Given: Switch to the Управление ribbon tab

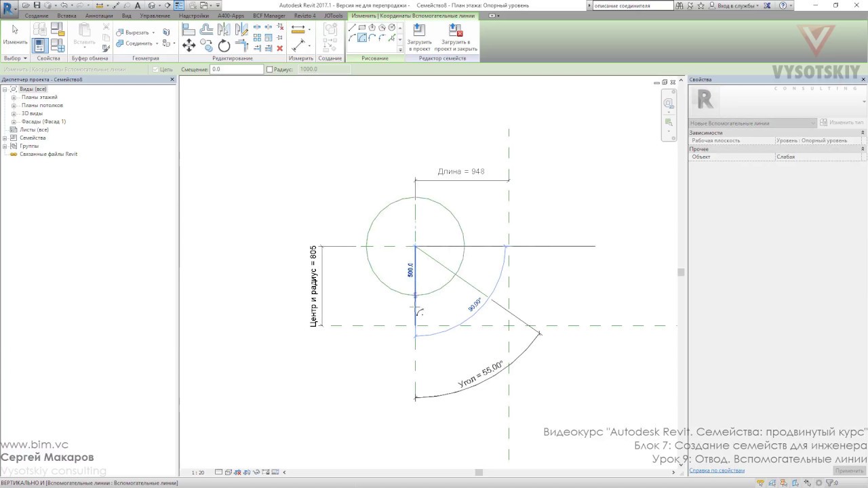Looking at the screenshot, I should click(155, 16).
